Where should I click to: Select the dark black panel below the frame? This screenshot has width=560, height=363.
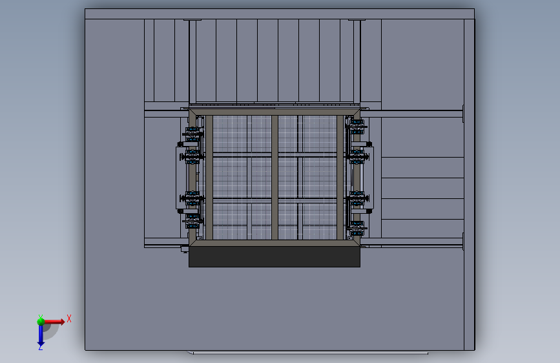click(x=275, y=256)
